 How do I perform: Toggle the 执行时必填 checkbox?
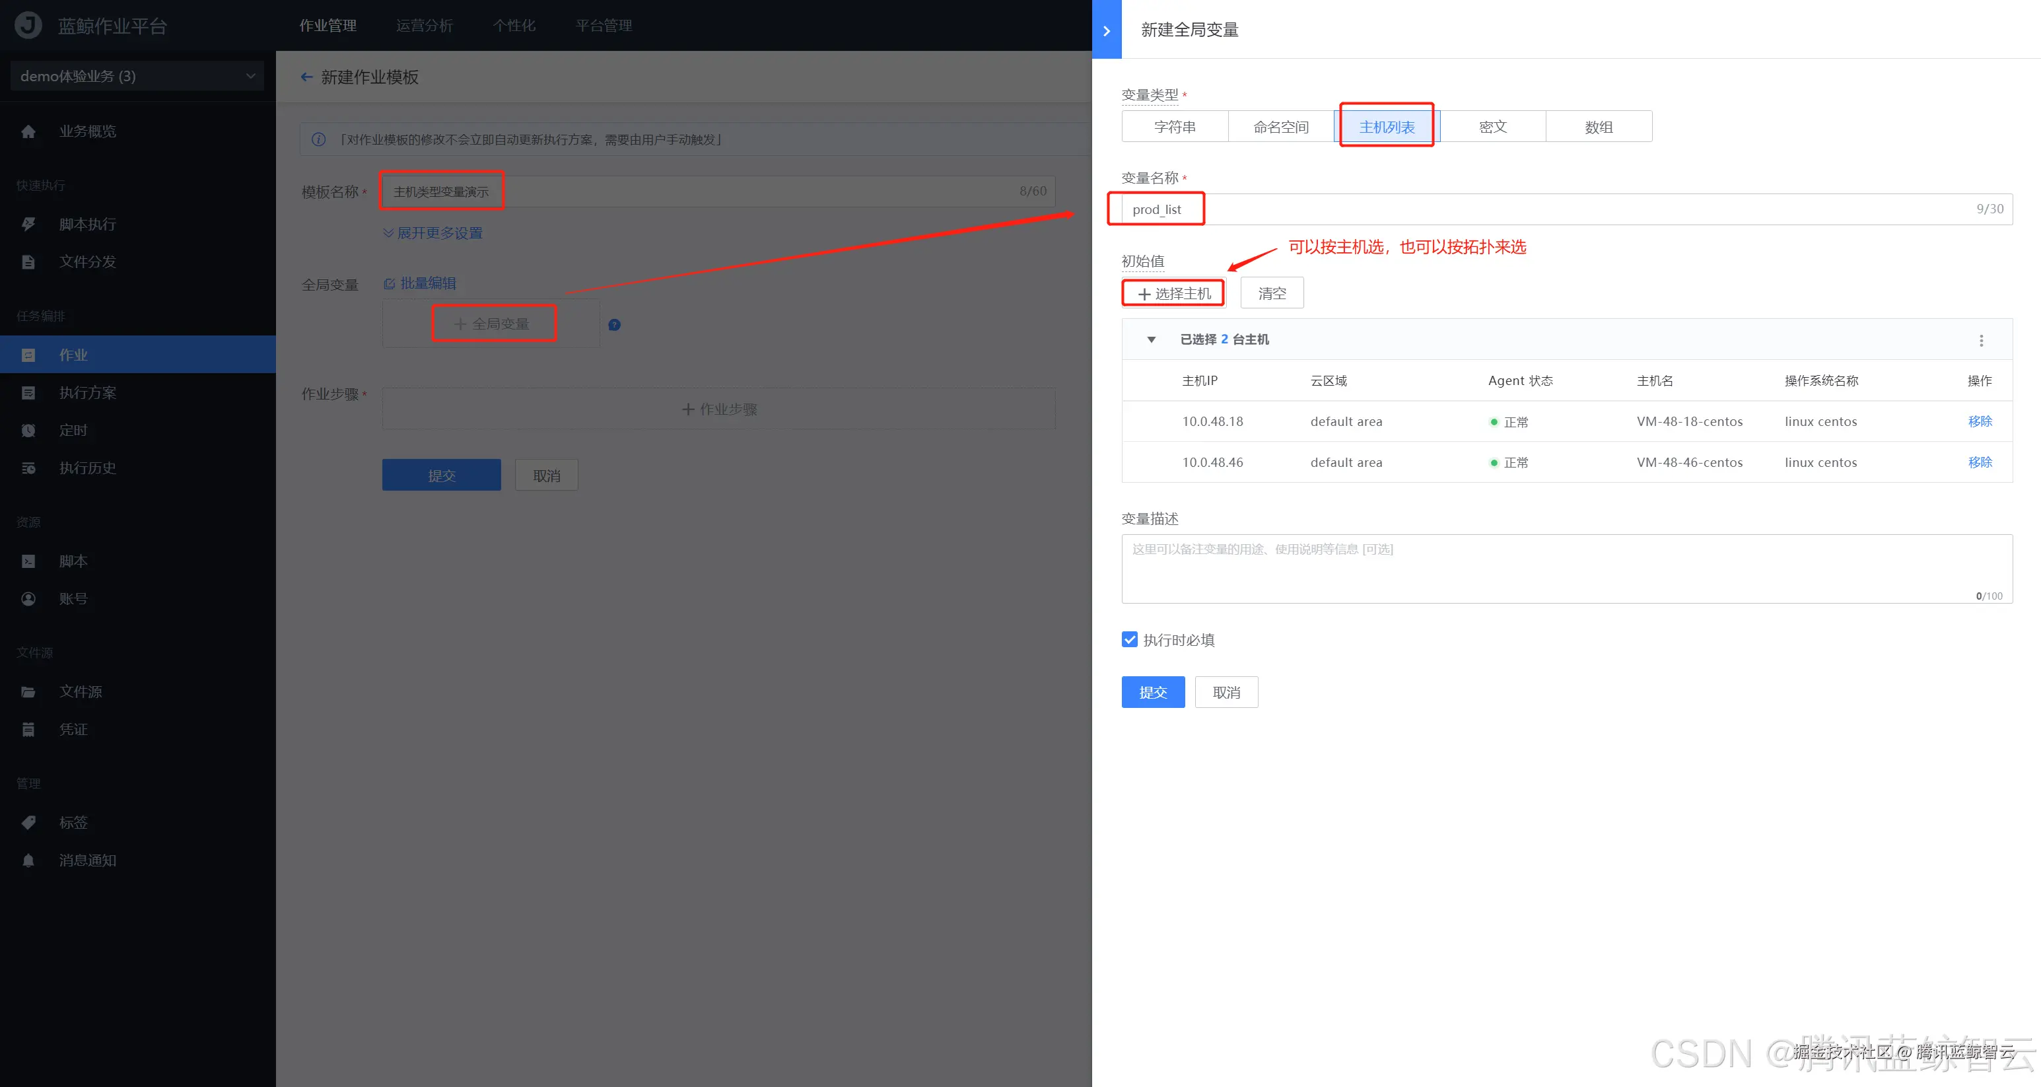click(x=1130, y=639)
